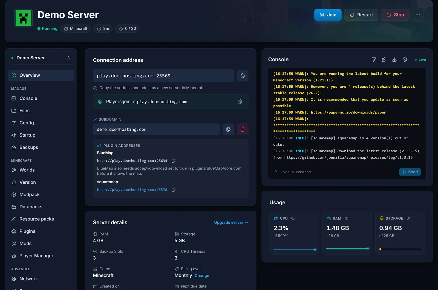Open the Version page

[x=41, y=182]
